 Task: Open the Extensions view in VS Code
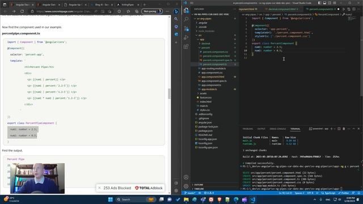pos(186,46)
